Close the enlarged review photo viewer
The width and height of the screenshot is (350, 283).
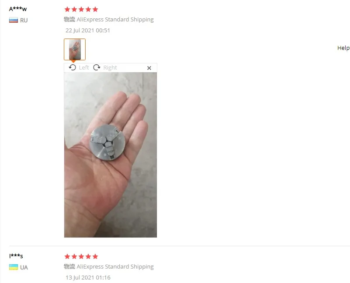coord(149,68)
